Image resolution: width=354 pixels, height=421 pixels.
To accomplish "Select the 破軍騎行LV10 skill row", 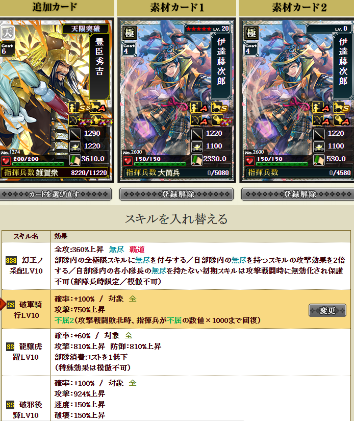I will (176, 309).
